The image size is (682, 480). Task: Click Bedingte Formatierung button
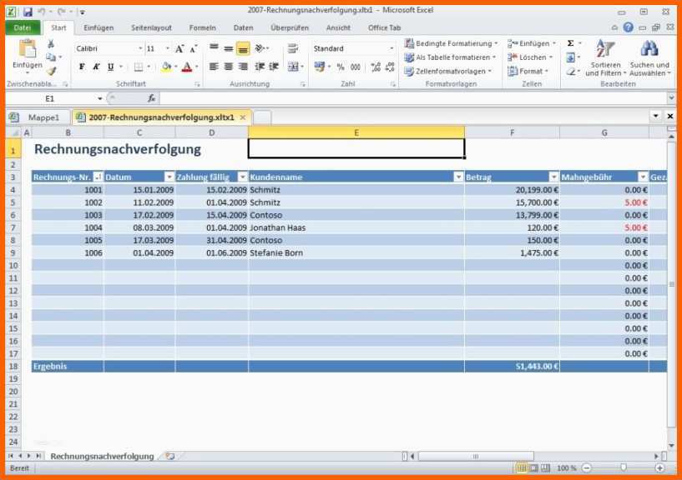(451, 43)
